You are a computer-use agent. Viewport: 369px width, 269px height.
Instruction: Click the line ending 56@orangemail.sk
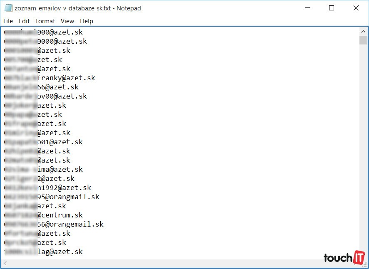[54, 225]
